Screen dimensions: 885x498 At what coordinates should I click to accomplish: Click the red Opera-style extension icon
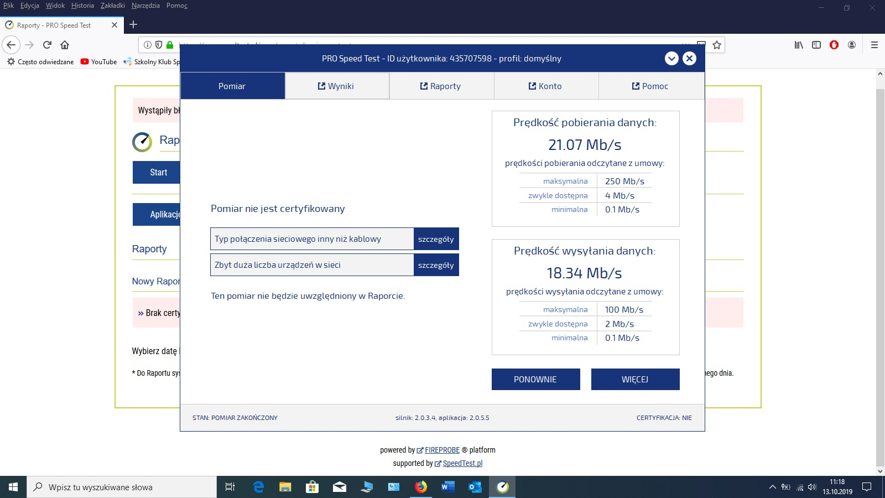pyautogui.click(x=834, y=45)
